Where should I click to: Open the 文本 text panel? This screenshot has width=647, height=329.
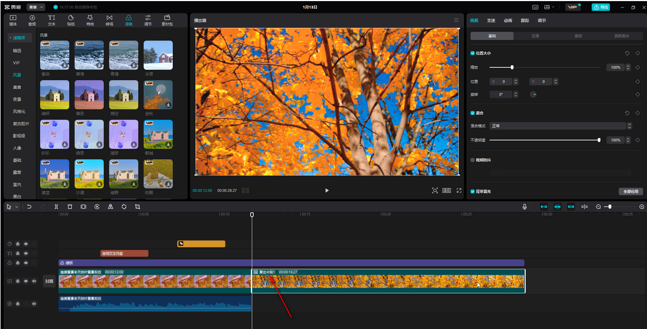[52, 20]
